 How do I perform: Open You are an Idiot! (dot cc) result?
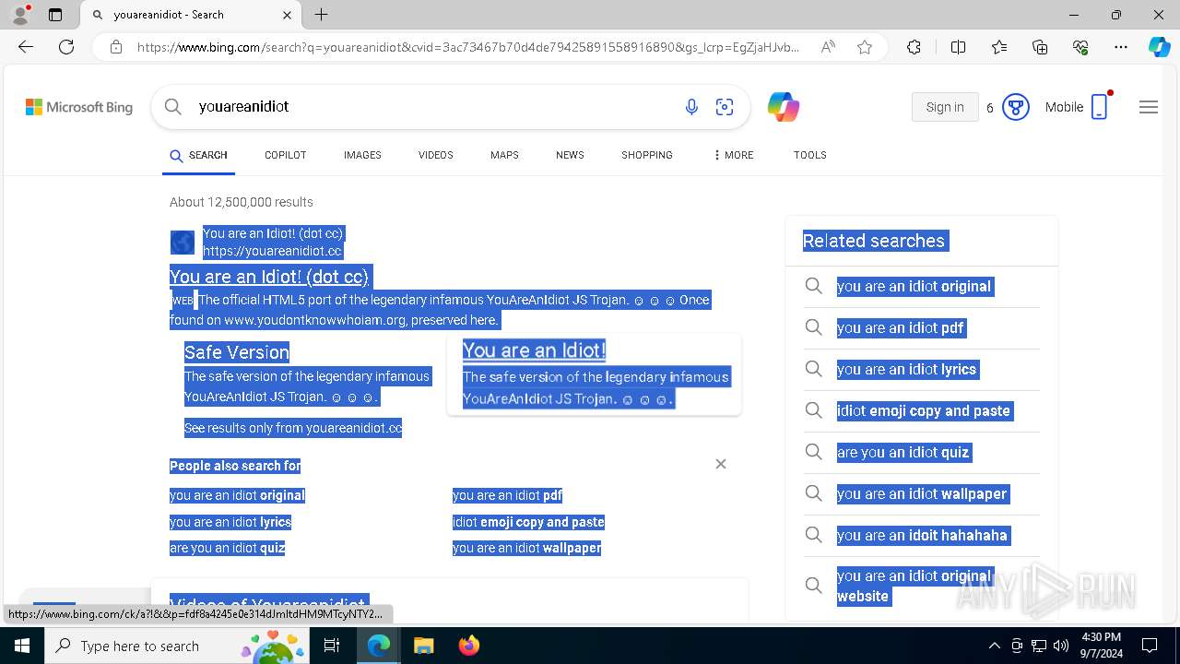[269, 277]
